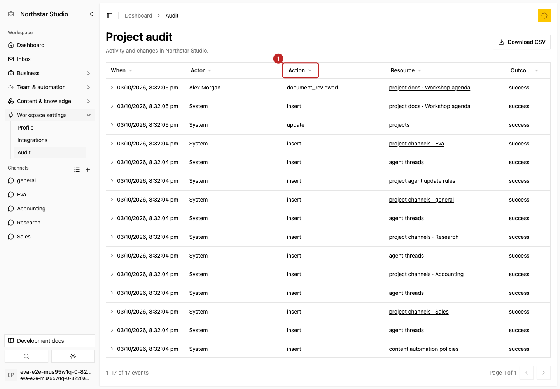Open the Outcome column header menu
The height and width of the screenshot is (389, 560).
click(524, 70)
